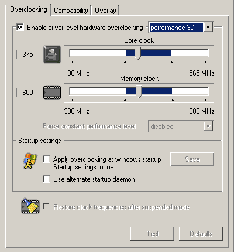Click the Defaults button
234x252 pixels.
(201, 234)
